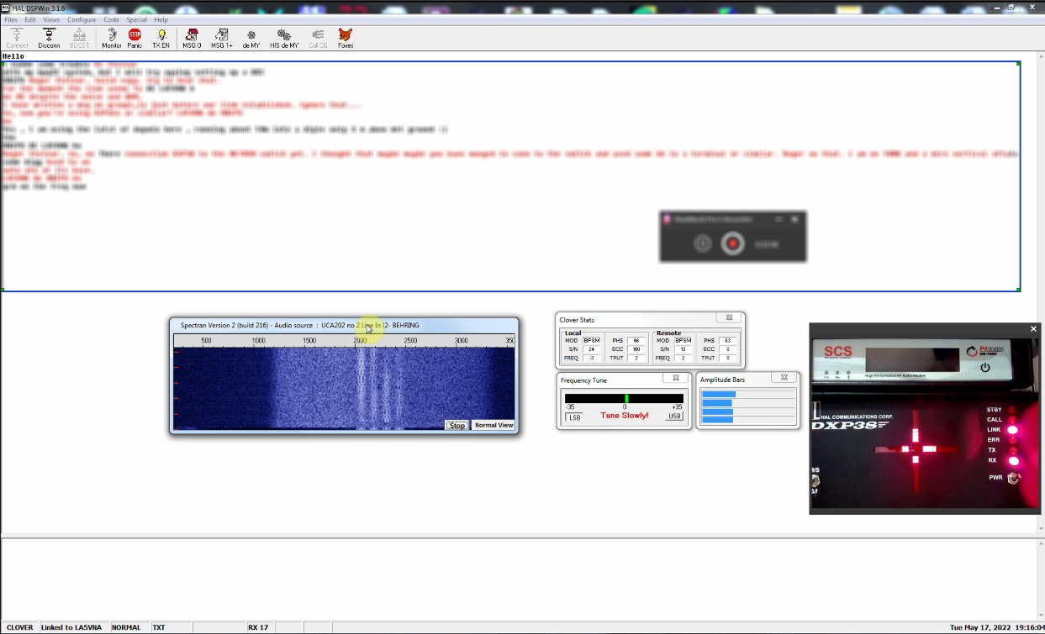This screenshot has height=634, width=1045.
Task: Expand the Special menu
Action: coord(136,19)
